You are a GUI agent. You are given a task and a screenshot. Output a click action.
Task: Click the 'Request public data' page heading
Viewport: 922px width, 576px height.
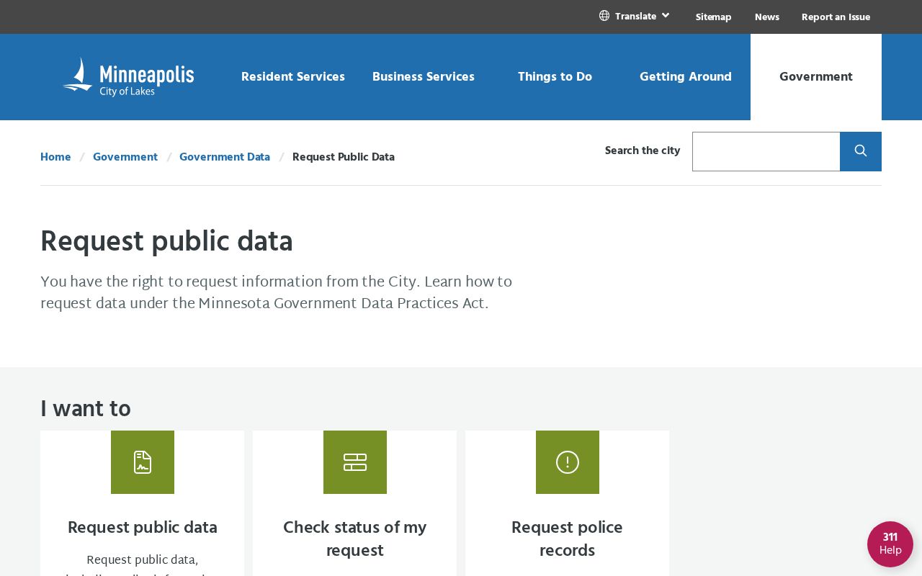[166, 242]
